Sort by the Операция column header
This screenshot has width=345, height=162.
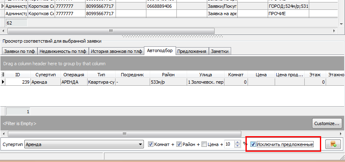point(74,75)
